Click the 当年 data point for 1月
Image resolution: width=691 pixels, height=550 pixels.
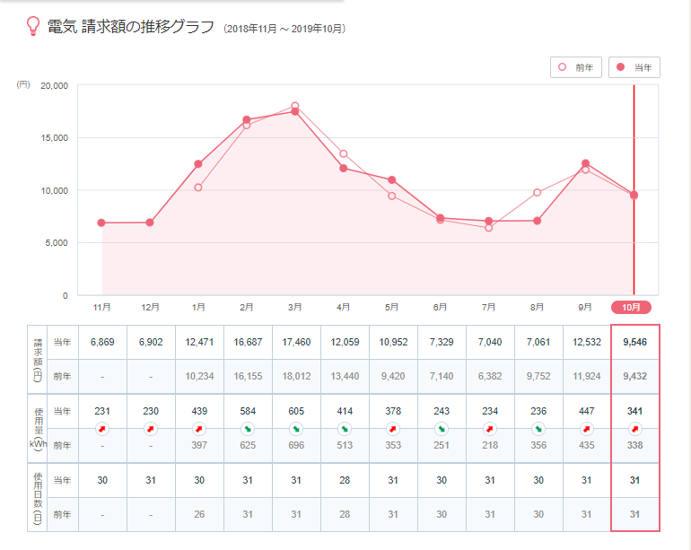198,164
